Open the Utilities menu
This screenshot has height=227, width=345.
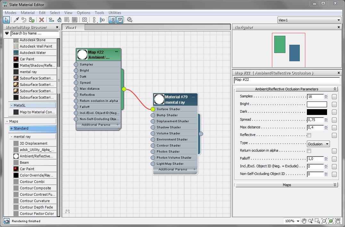[x=115, y=13]
